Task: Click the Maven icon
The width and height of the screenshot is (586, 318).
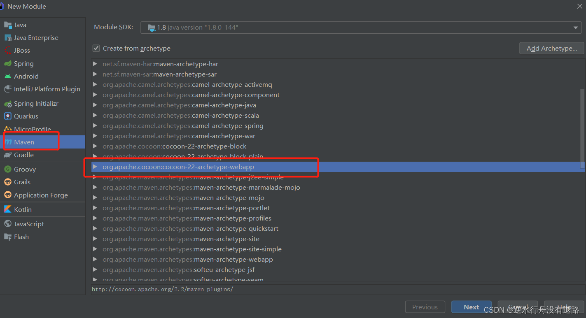Action: point(8,142)
